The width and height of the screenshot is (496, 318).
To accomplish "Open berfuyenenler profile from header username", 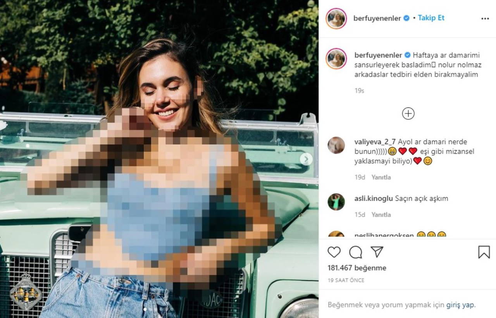I will [x=377, y=18].
